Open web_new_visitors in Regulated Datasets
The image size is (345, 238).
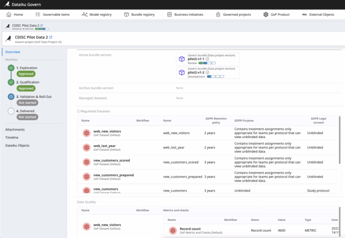tap(107, 131)
